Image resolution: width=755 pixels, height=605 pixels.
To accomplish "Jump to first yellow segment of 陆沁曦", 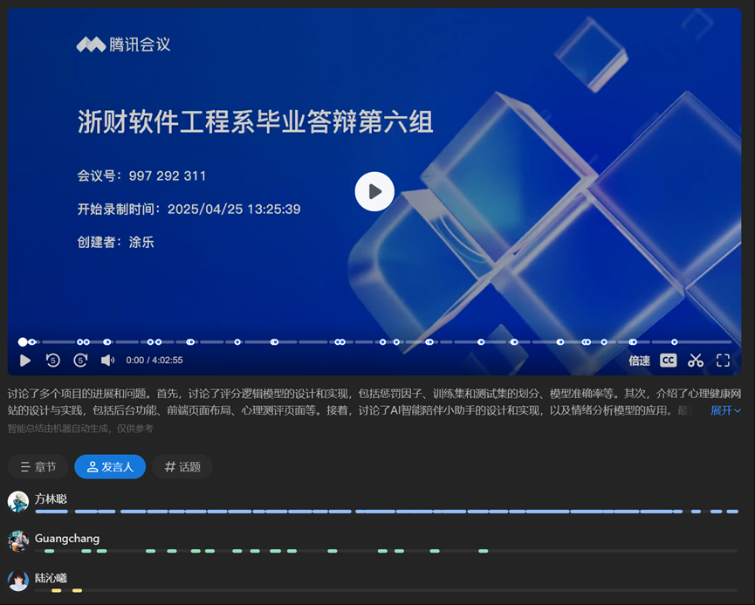I will [x=56, y=591].
